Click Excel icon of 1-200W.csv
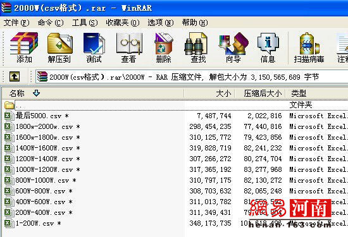The width and height of the screenshot is (348, 237). 9,223
